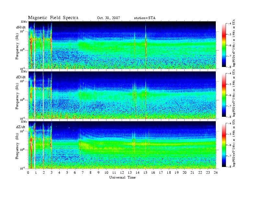Click the "-5" value on dZ/dt color bar

(230, 134)
